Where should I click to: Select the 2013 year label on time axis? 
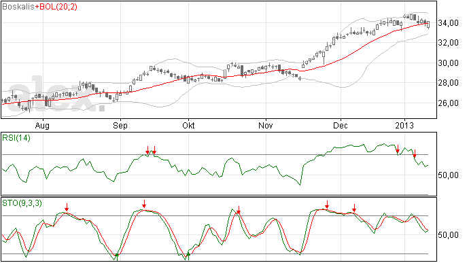pyautogui.click(x=404, y=125)
